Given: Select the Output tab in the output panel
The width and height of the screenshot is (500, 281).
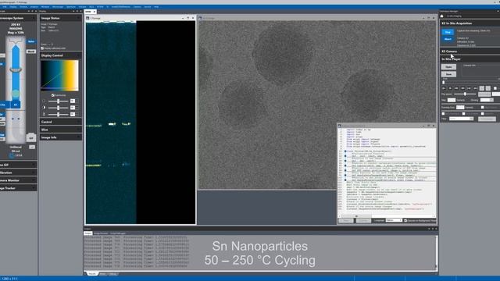Looking at the screenshot, I should point(88,233).
